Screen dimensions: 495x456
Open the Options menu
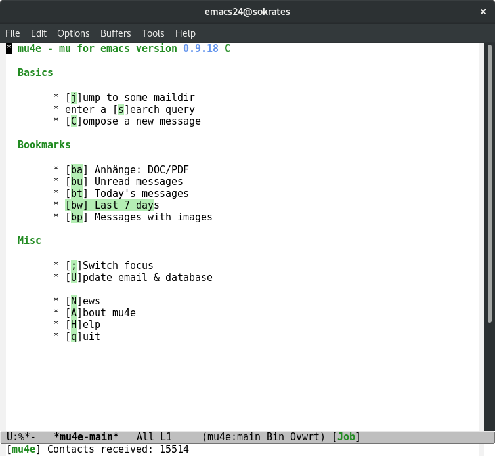pyautogui.click(x=74, y=33)
